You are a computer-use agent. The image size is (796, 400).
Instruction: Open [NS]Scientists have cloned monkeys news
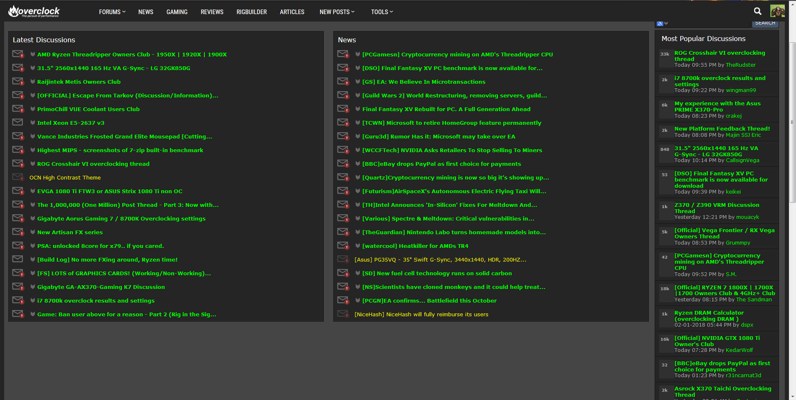click(x=454, y=287)
